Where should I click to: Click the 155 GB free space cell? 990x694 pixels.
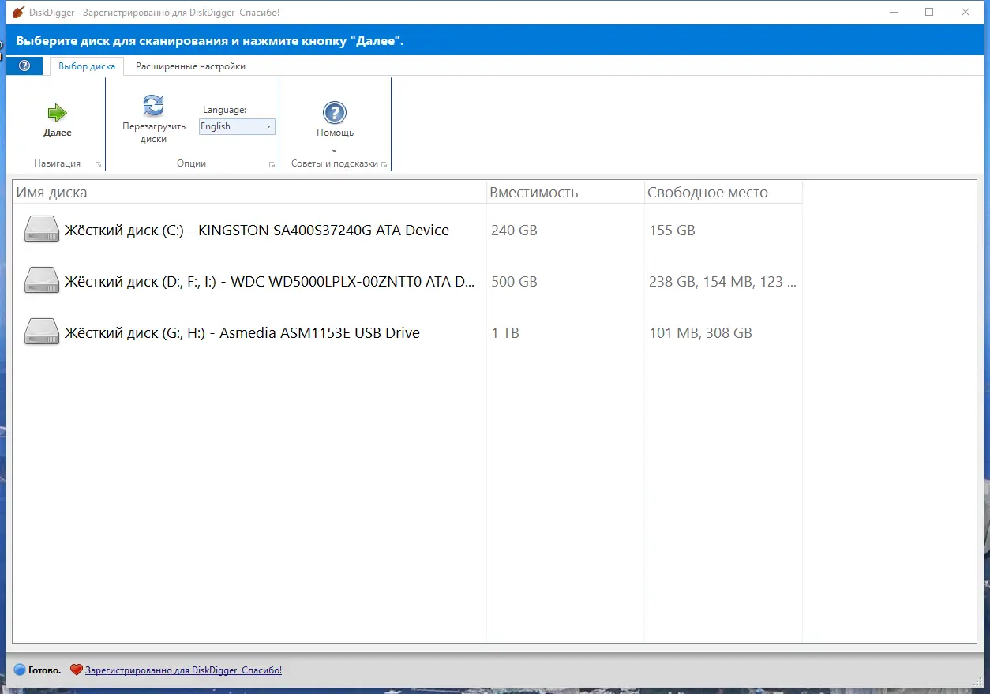tap(672, 231)
